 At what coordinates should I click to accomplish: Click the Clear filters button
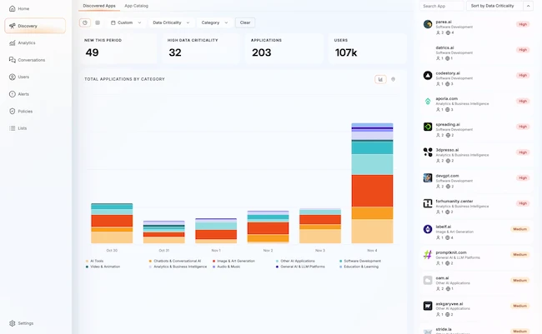[x=245, y=22]
